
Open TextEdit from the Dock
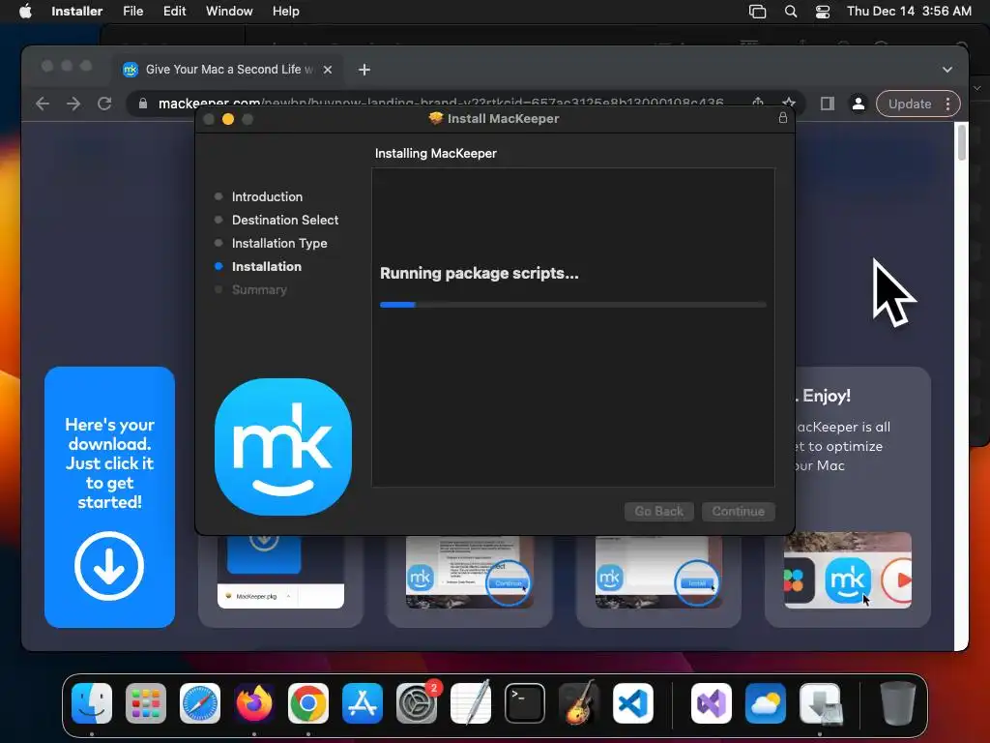471,703
